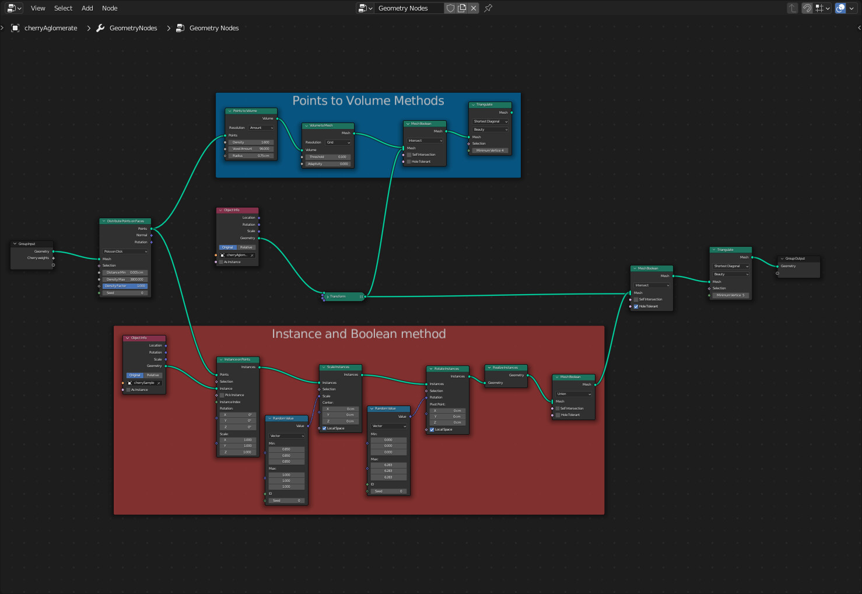Open the Add menu
This screenshot has width=862, height=594.
click(x=87, y=8)
